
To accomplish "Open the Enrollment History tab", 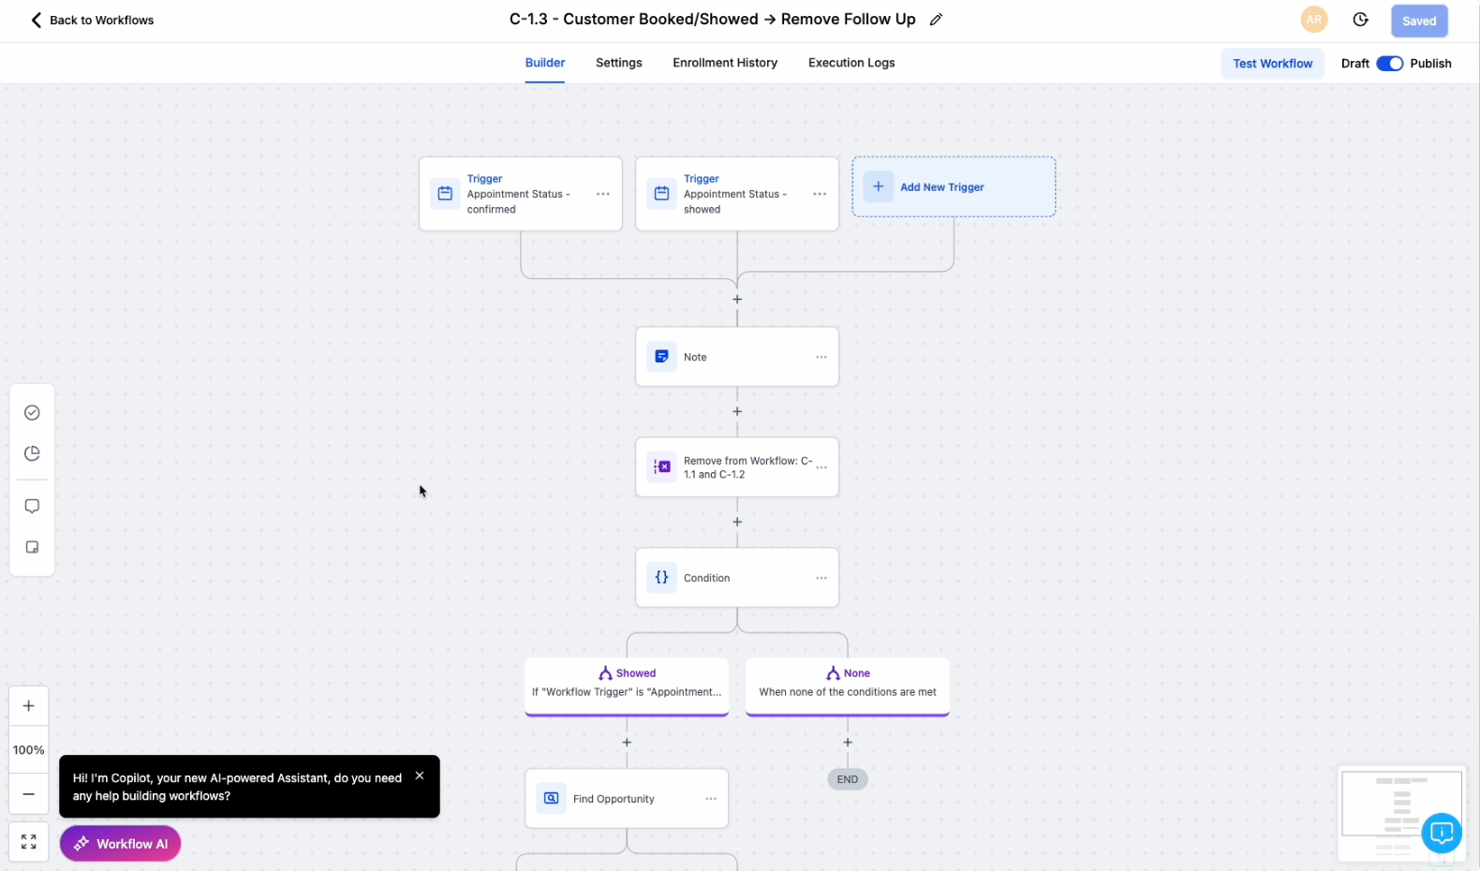I will (x=725, y=63).
